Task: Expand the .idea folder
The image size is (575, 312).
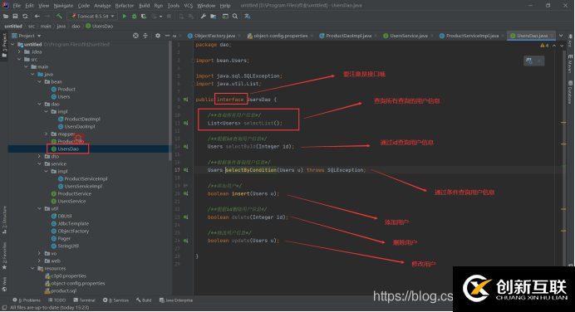Action: (19, 52)
